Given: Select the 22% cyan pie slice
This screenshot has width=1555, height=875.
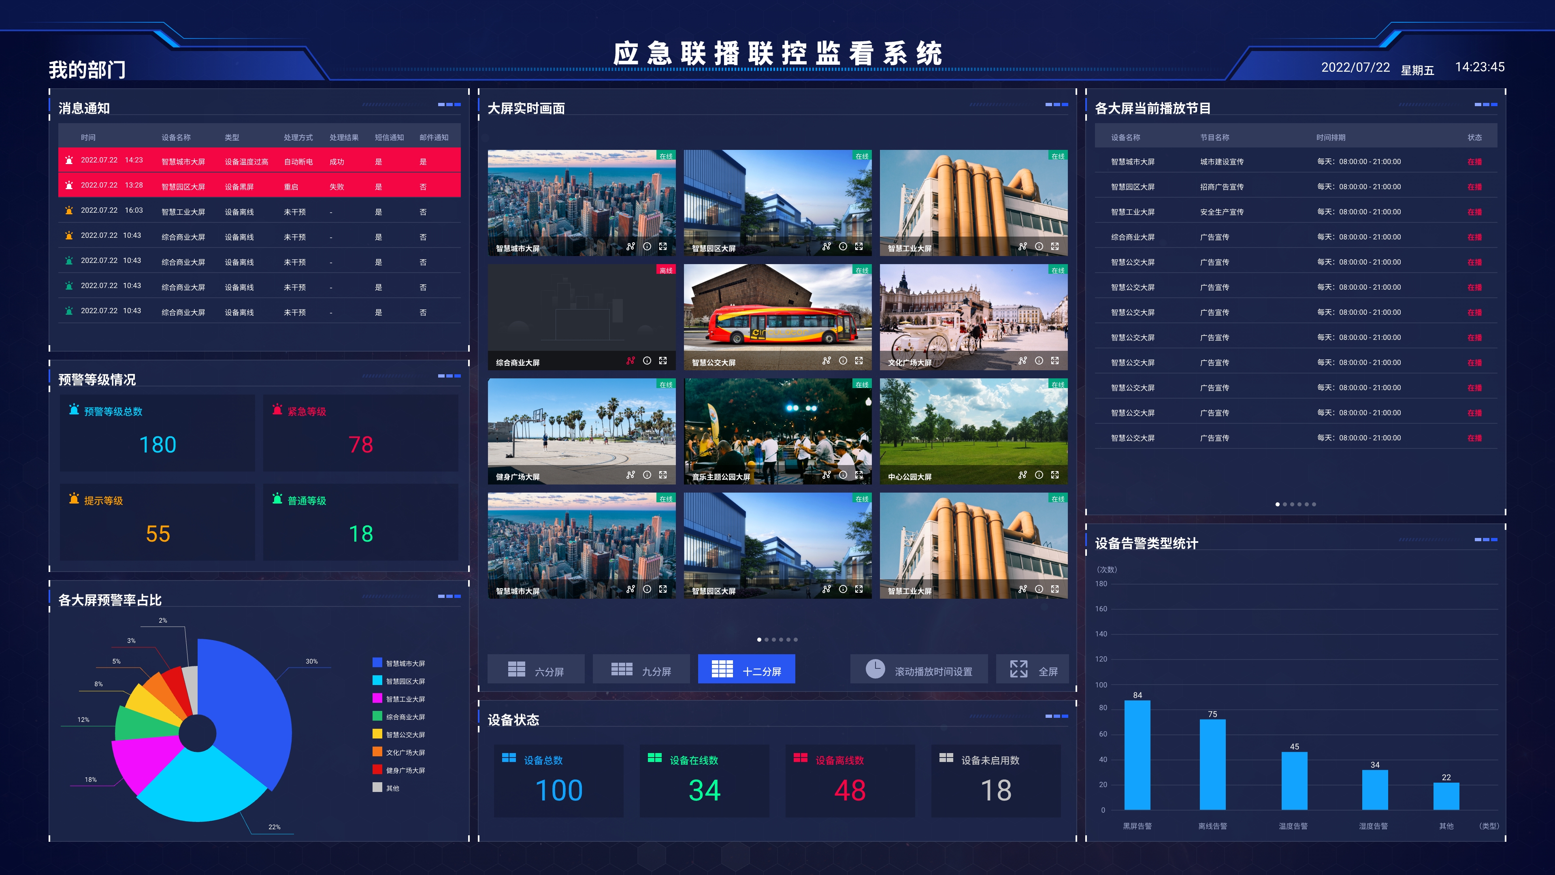Looking at the screenshot, I should click(x=202, y=788).
